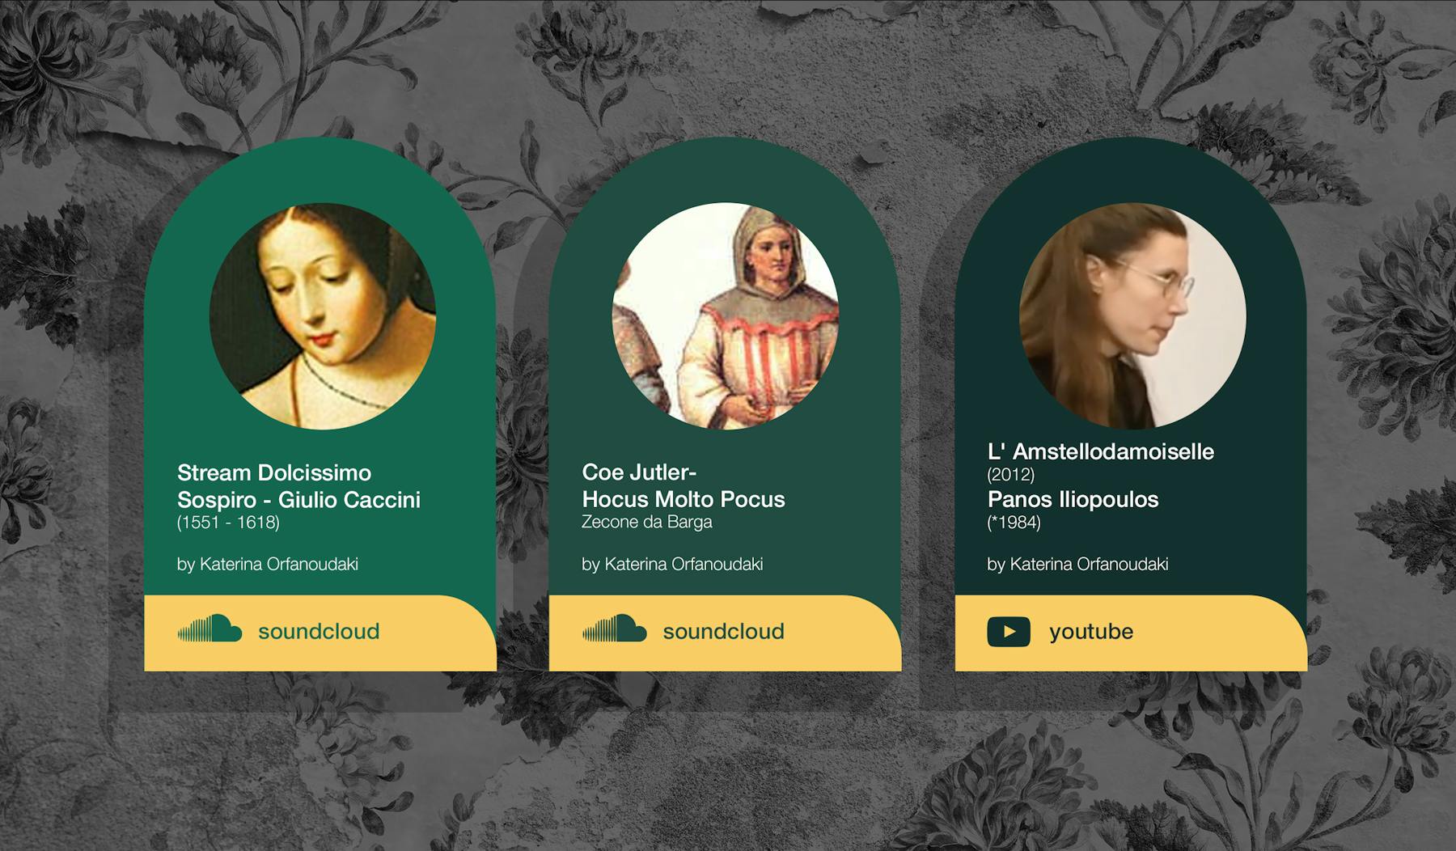
Task: Open the soundcloud link under Hocus Molto Pocus
Action: click(725, 633)
